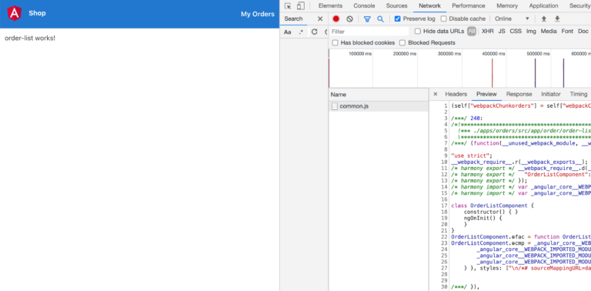Enable Disable cache checkbox

pos(443,18)
